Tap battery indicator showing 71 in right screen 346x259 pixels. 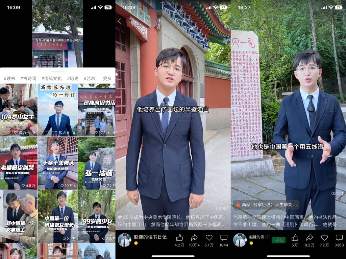point(339,7)
